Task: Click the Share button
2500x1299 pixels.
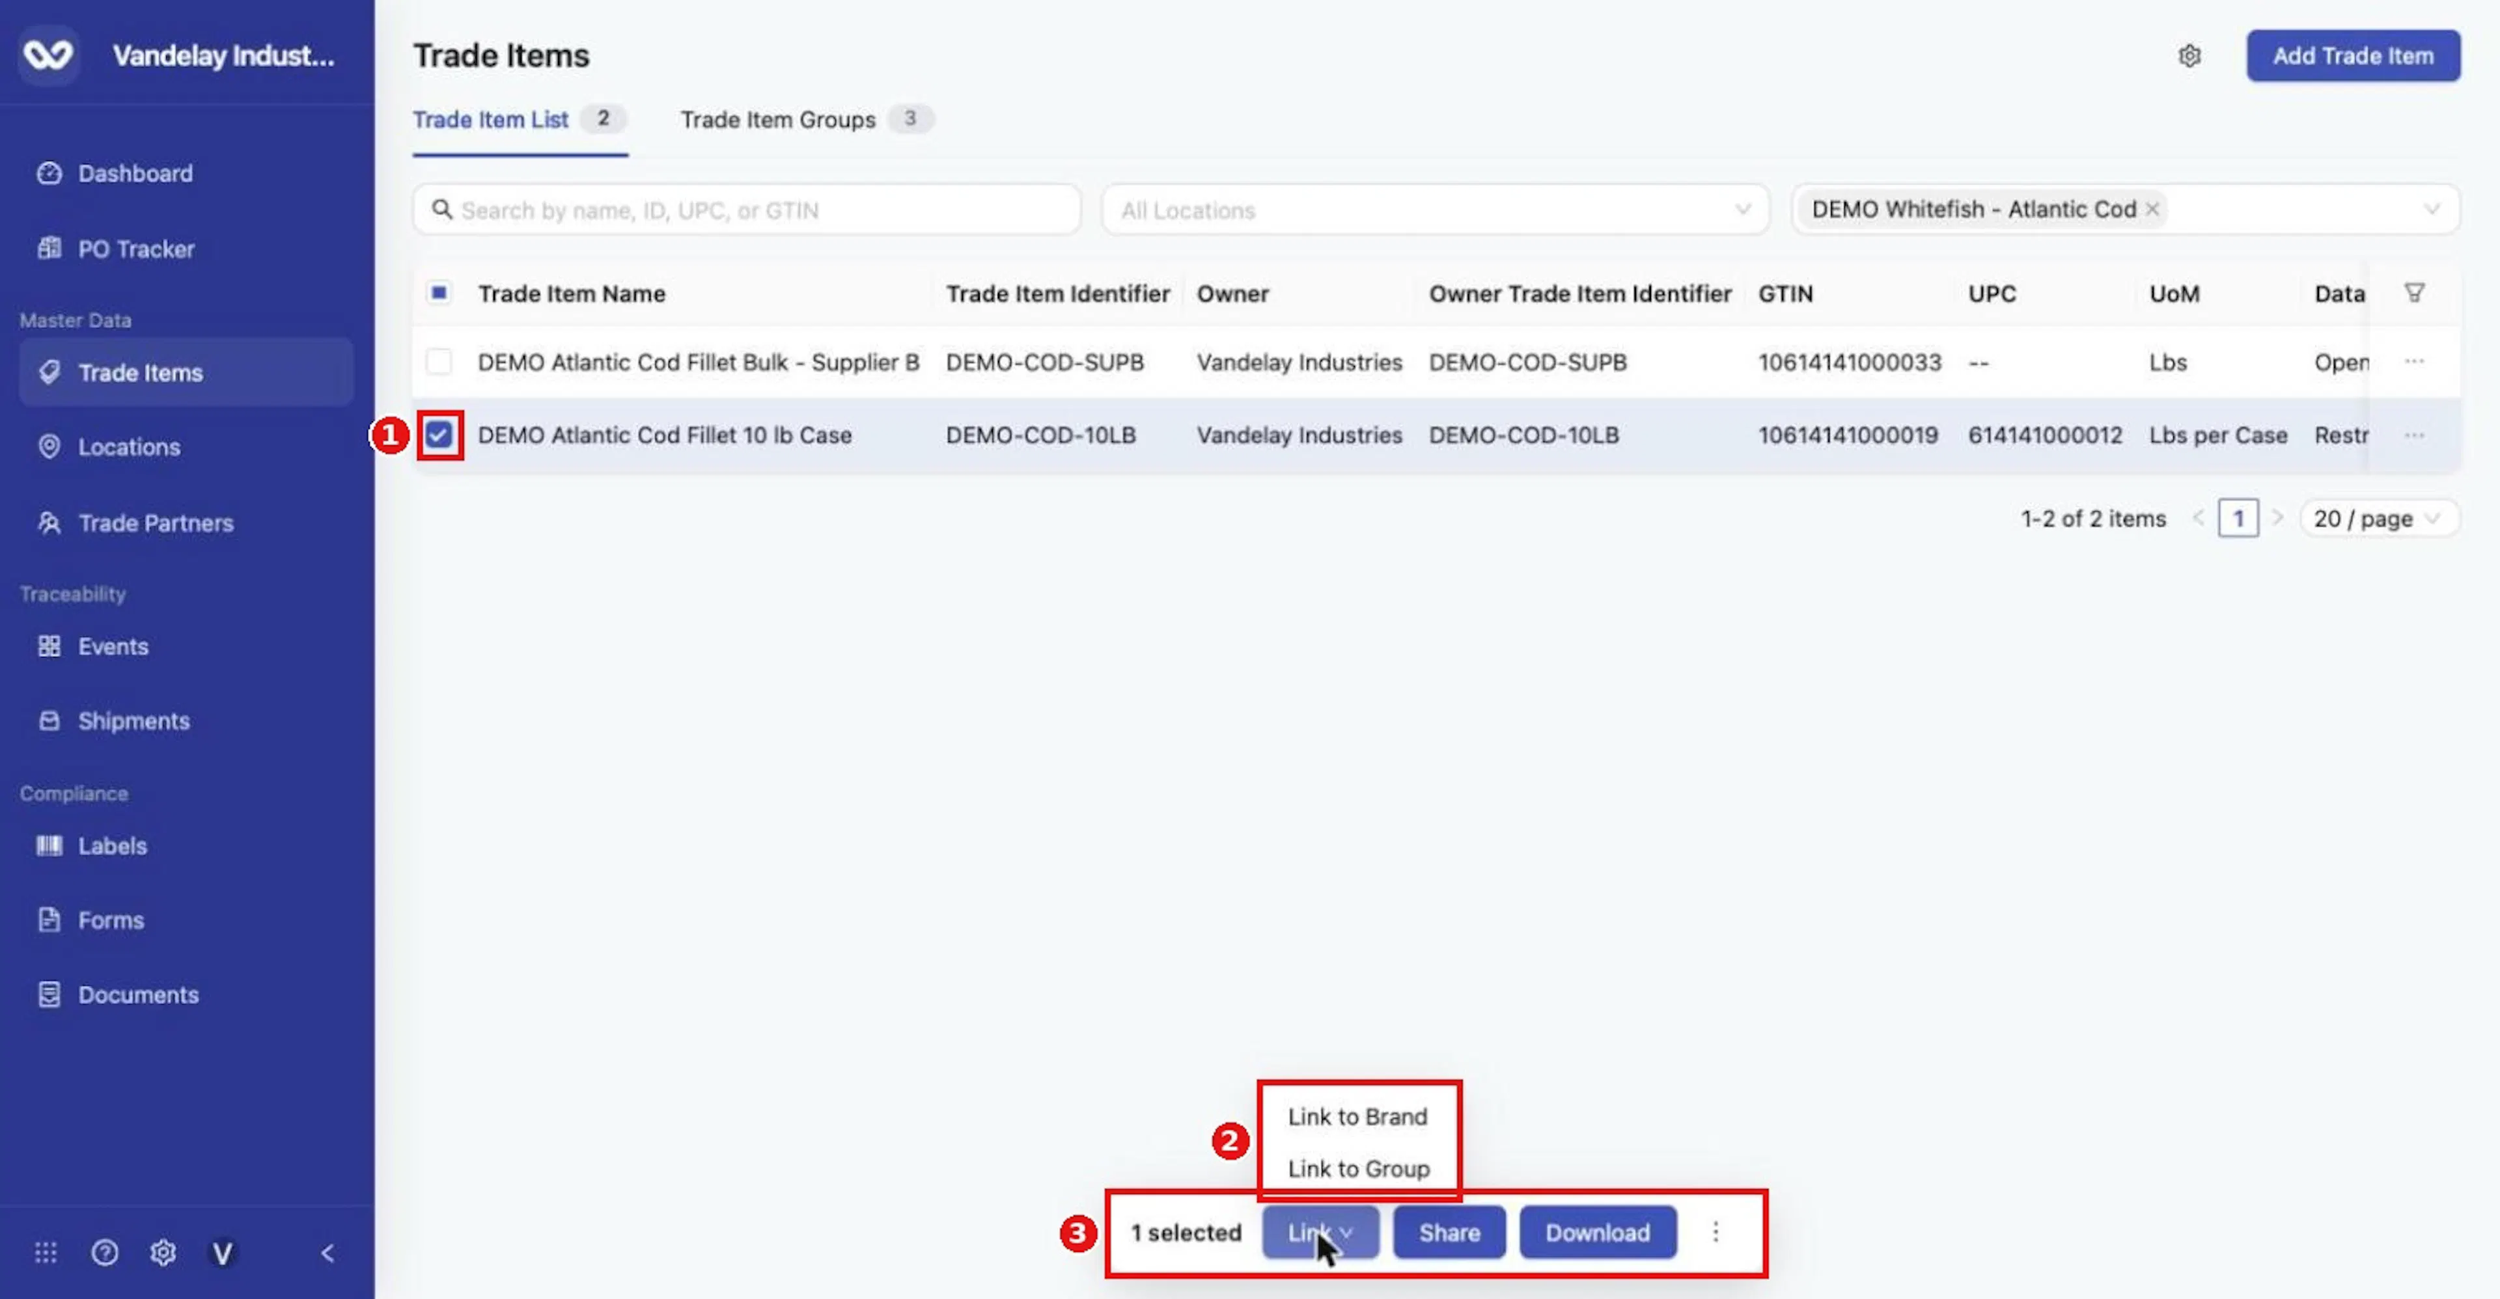Action: coord(1449,1232)
